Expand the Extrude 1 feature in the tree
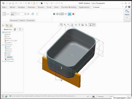The width and height of the screenshot is (132, 99). point(3,45)
